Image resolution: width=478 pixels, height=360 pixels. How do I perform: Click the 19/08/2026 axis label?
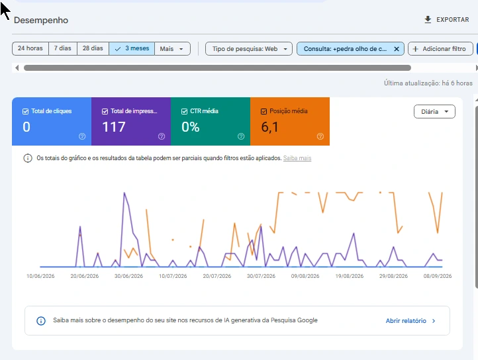click(350, 276)
